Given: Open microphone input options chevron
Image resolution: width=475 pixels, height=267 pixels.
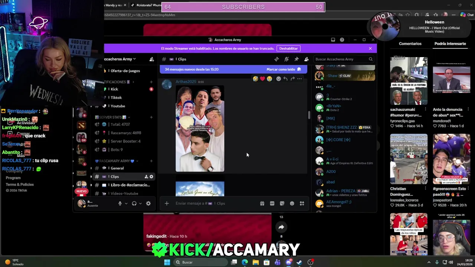Looking at the screenshot, I should click(126, 203).
